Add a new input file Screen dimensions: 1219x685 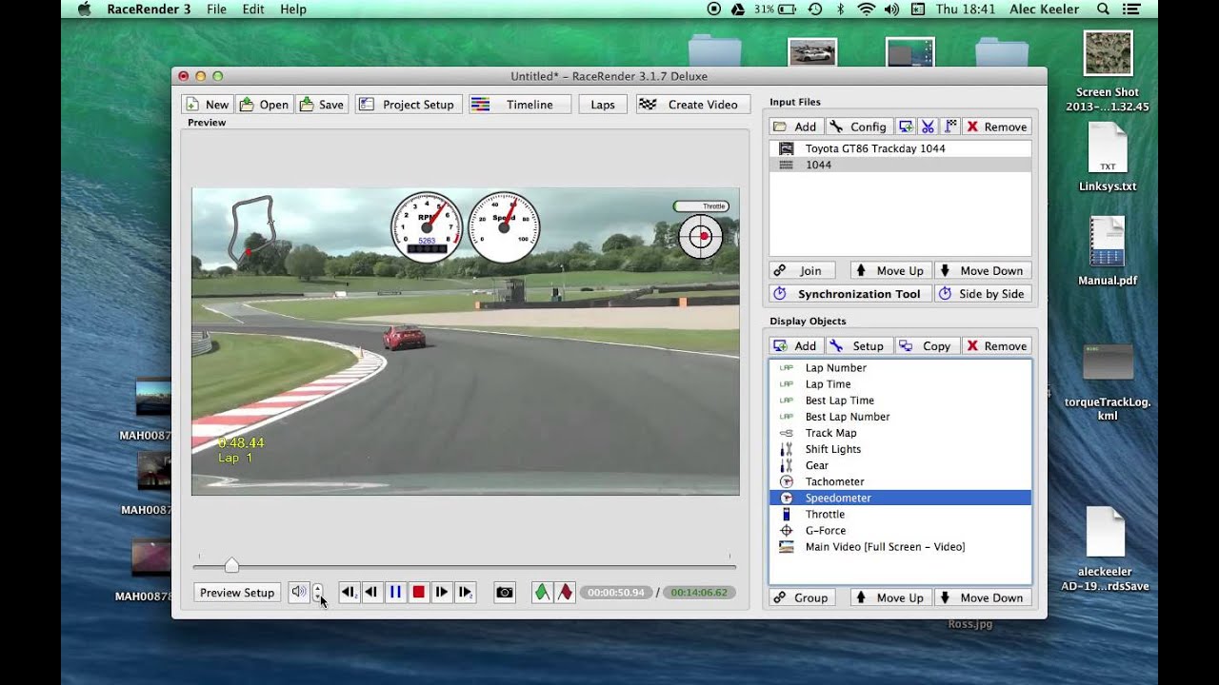pos(795,127)
